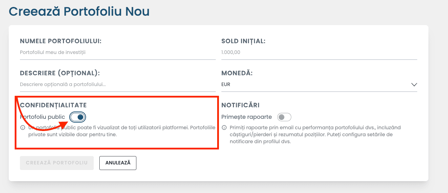
Task: Click the info icon beside email reports description
Action: coord(224,128)
